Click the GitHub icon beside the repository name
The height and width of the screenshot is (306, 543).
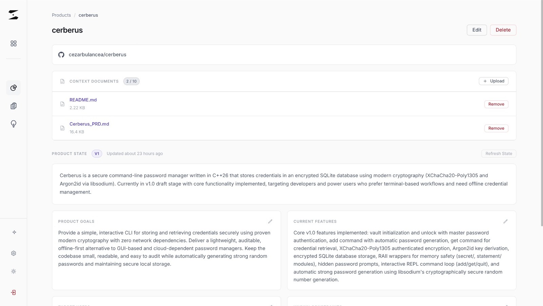pos(61,54)
